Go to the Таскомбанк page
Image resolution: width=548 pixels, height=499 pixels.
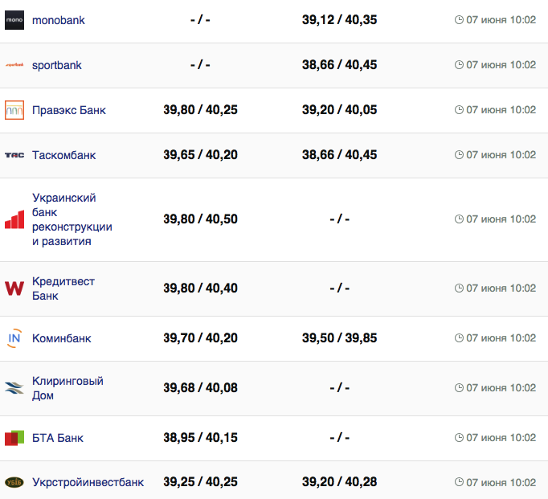(x=64, y=155)
